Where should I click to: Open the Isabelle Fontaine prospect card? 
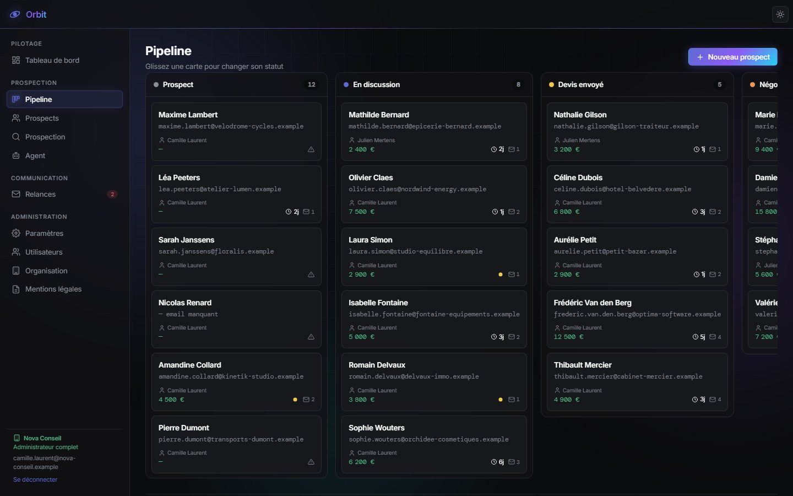434,319
